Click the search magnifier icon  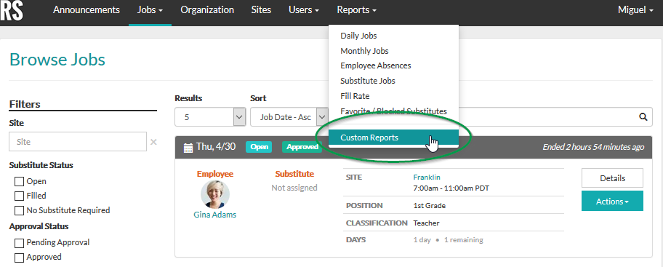pyautogui.click(x=643, y=117)
